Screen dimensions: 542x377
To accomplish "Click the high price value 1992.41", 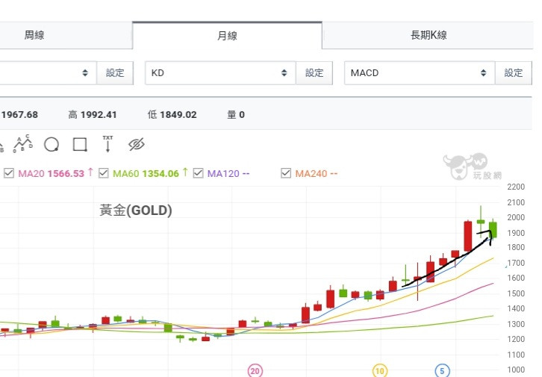I will 99,115.
